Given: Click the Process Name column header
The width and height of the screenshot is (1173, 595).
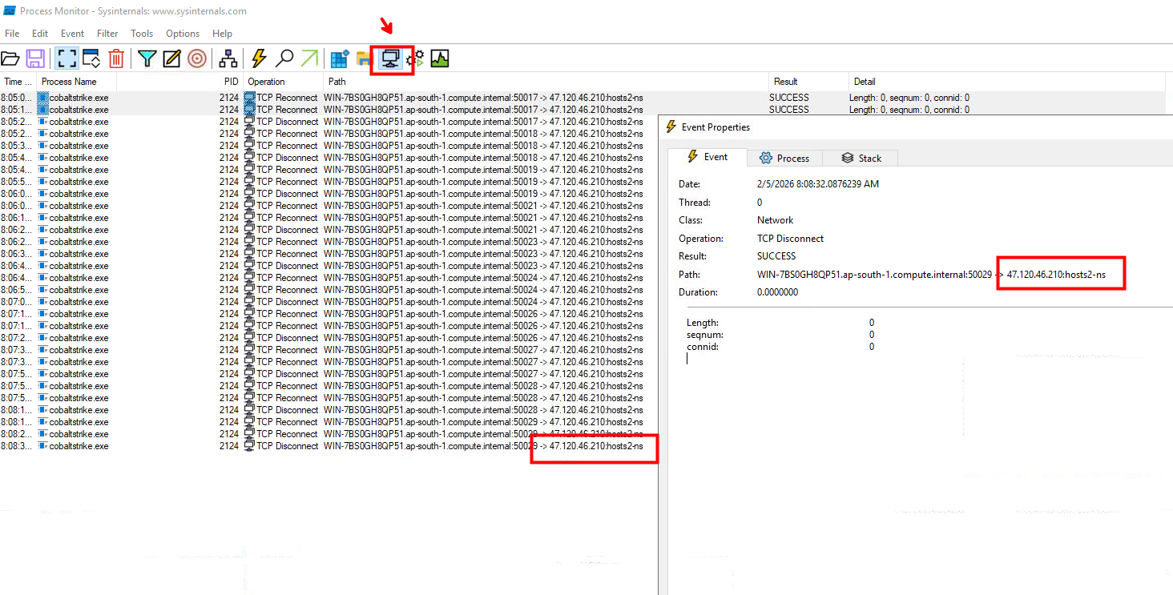Looking at the screenshot, I should 69,82.
